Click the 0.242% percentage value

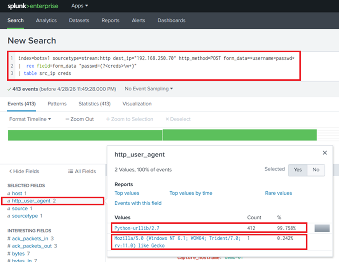tap(285, 238)
